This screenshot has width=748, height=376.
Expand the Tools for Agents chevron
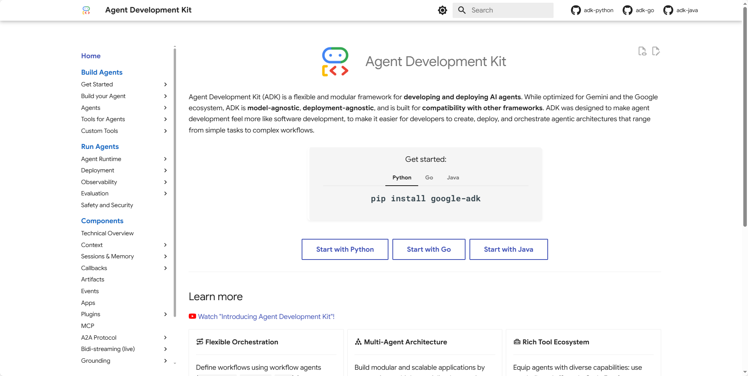pos(165,119)
